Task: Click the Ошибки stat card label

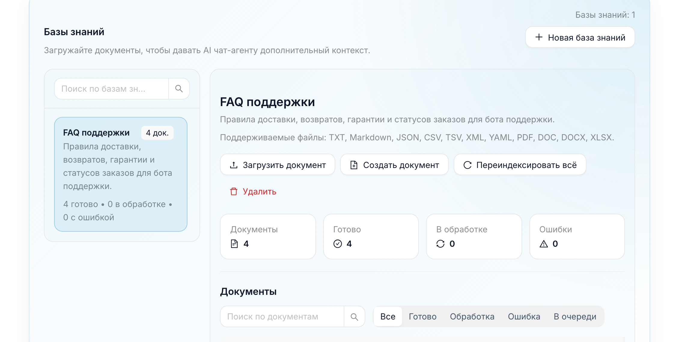Action: pyautogui.click(x=556, y=229)
